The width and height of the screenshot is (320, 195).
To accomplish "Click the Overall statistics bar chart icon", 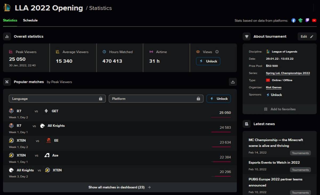I will click(x=7, y=36).
